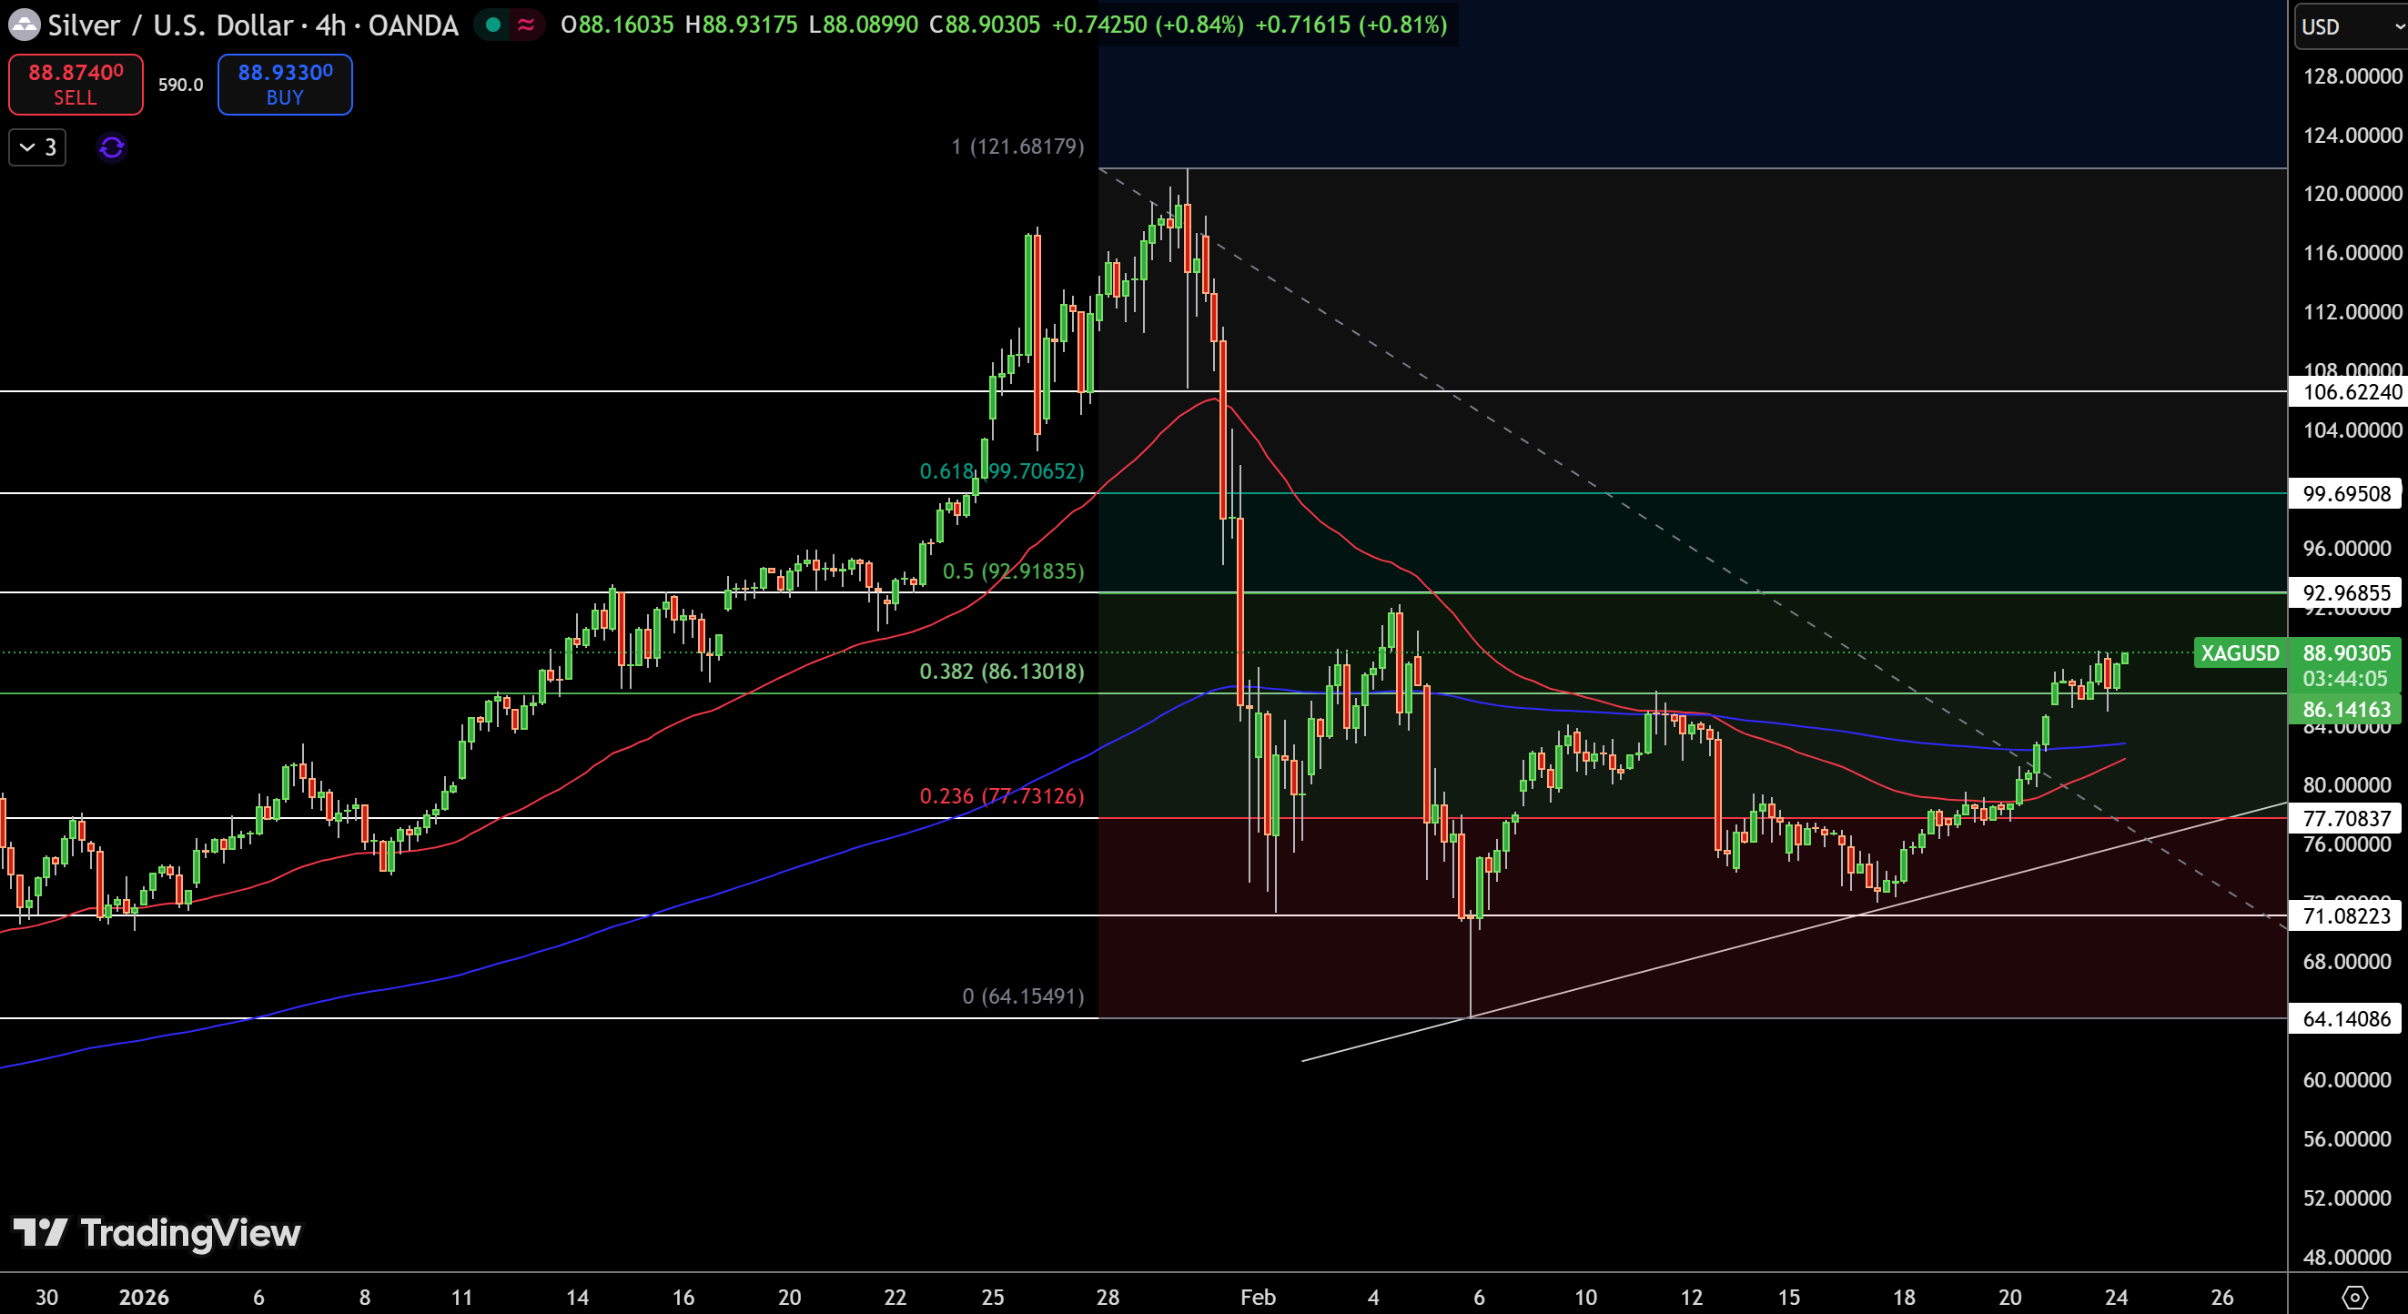
Task: Select the 86.14163 green price label
Action: click(2344, 710)
